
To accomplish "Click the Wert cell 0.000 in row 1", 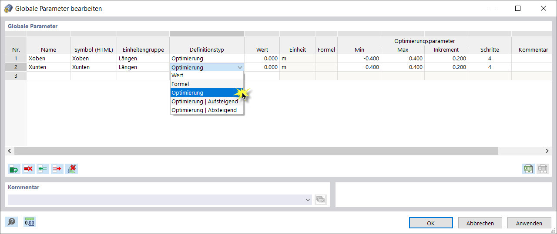I will pos(262,59).
